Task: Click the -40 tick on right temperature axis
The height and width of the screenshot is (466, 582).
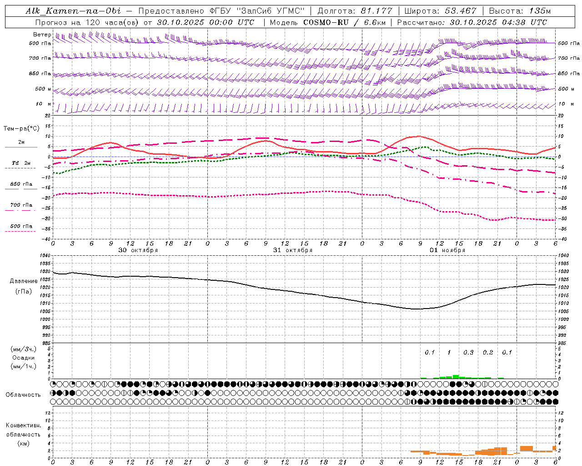Action: (562, 239)
